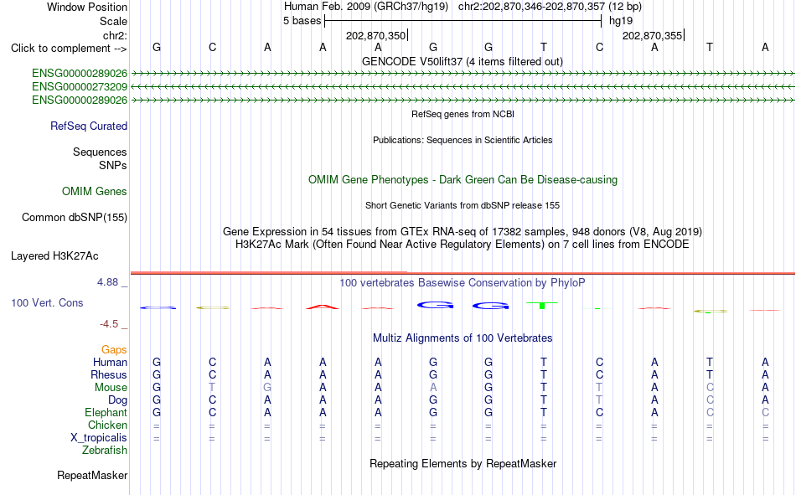Select the 'Human' alignment row label
The height and width of the screenshot is (495, 796).
tap(110, 363)
